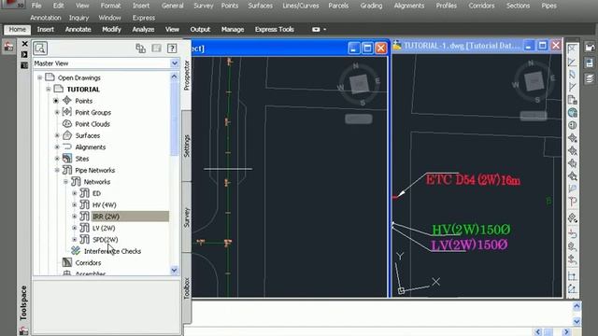The width and height of the screenshot is (598, 336).
Task: Open the Survey menu
Action: [x=204, y=6]
